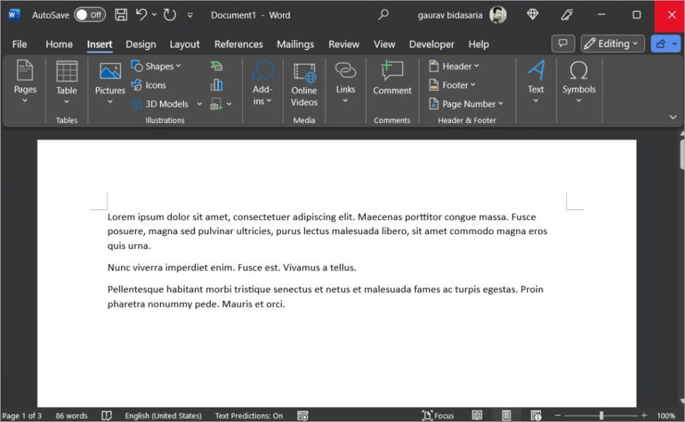The image size is (685, 422).
Task: Switch to the Review tab
Action: pos(344,44)
